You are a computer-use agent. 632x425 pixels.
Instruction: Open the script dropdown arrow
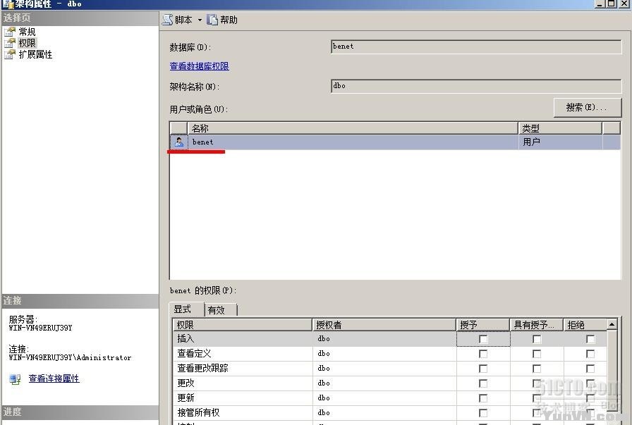pos(200,20)
